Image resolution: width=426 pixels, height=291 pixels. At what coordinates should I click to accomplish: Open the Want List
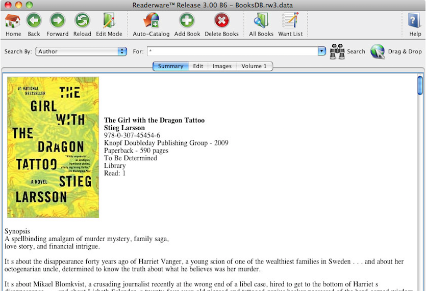(290, 24)
